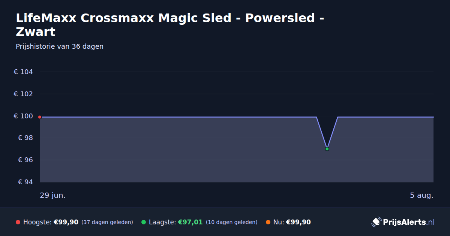Screen dimensions: 450x236
Task: Click the Nu €99,90 current price
Action: (x=298, y=222)
